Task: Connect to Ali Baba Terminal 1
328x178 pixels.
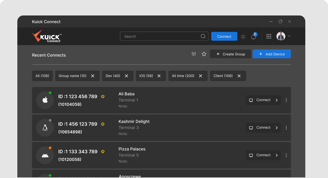Action: click(263, 100)
